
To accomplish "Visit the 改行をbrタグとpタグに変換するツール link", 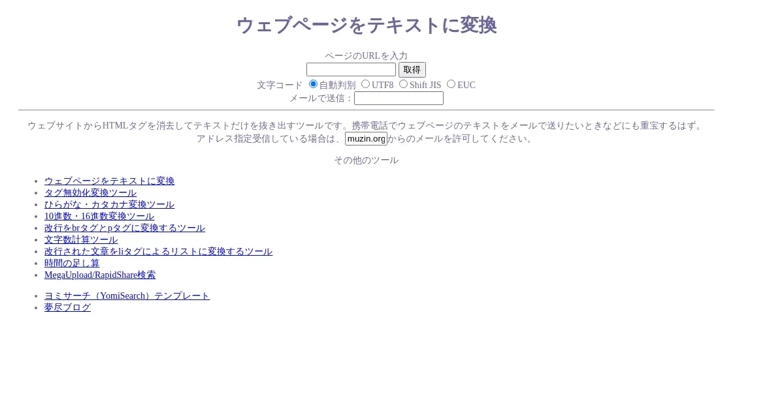I will click(124, 228).
